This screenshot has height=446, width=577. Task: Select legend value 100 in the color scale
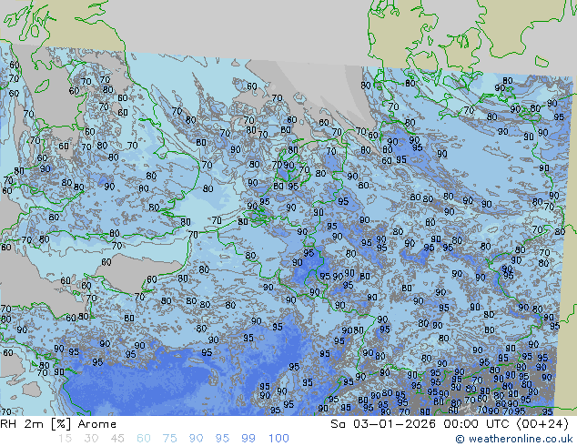278,439
